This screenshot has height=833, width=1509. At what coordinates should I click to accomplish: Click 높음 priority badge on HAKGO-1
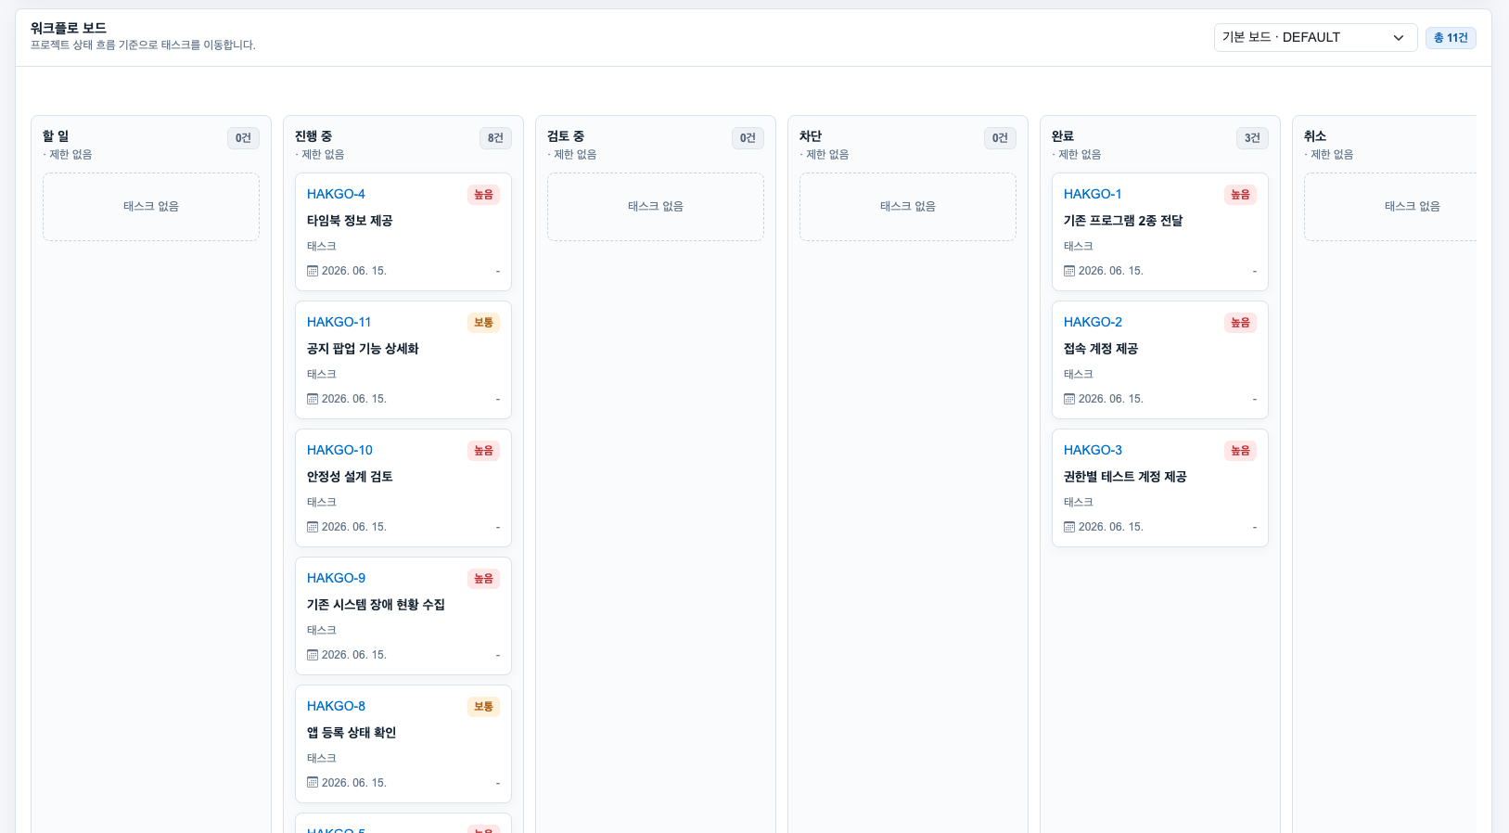pyautogui.click(x=1240, y=195)
